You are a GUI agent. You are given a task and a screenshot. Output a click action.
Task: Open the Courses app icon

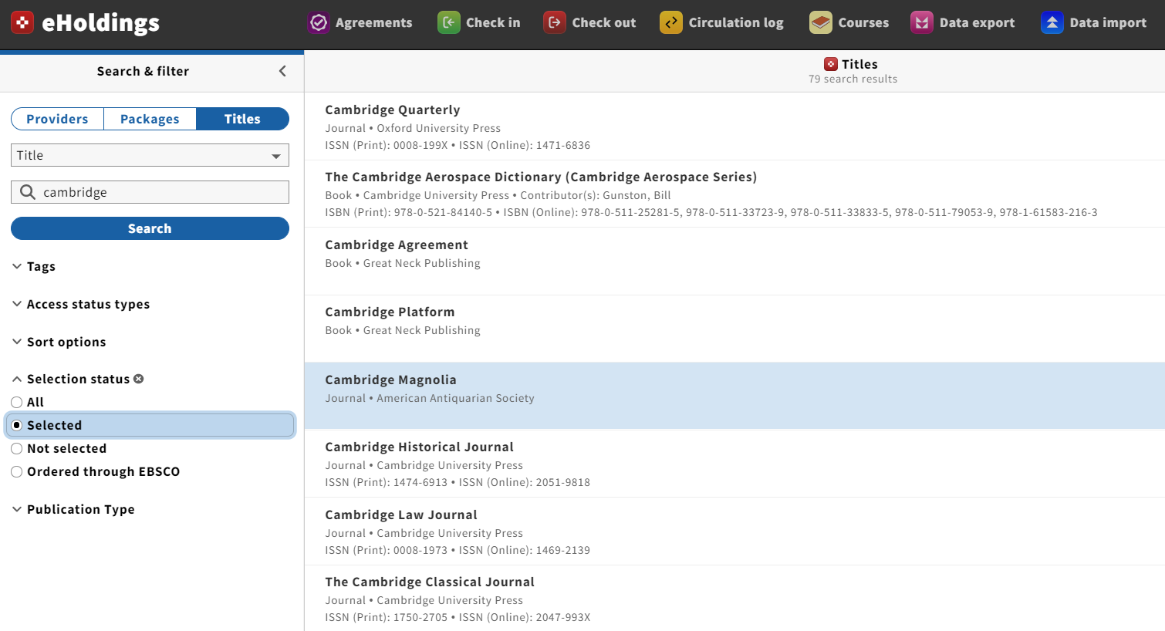(x=821, y=22)
